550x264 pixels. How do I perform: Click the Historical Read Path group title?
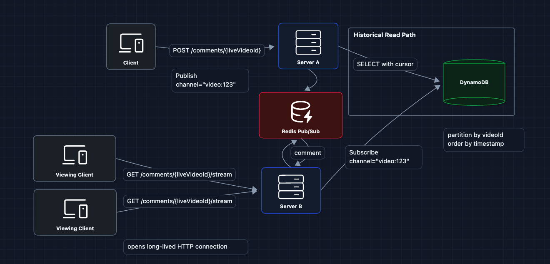pos(384,35)
